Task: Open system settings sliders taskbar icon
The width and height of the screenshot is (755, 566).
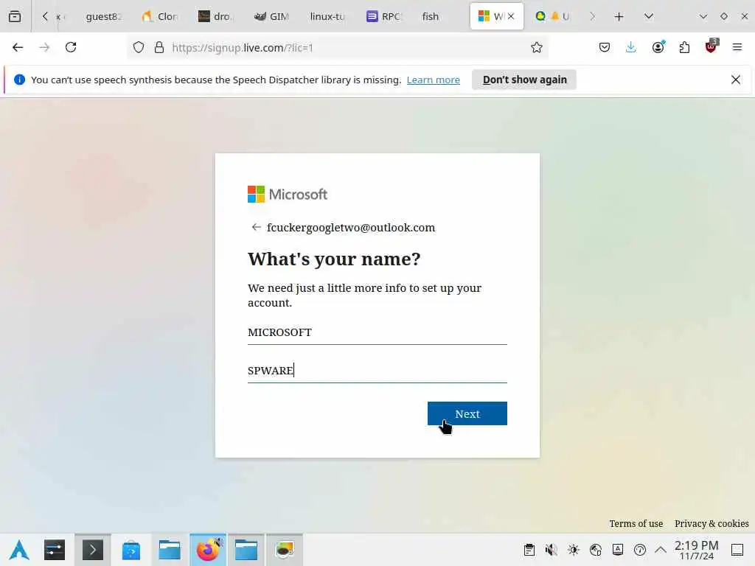Action: pos(55,550)
